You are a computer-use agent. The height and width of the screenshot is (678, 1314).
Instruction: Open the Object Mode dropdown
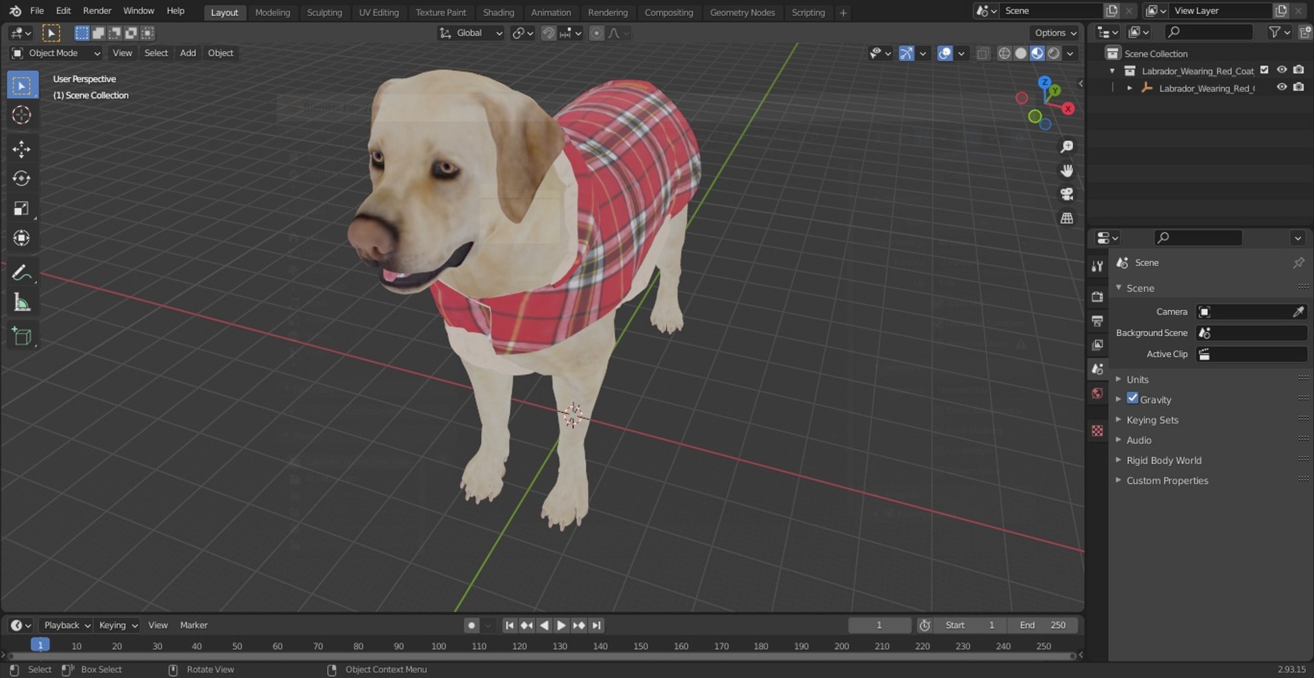(55, 53)
